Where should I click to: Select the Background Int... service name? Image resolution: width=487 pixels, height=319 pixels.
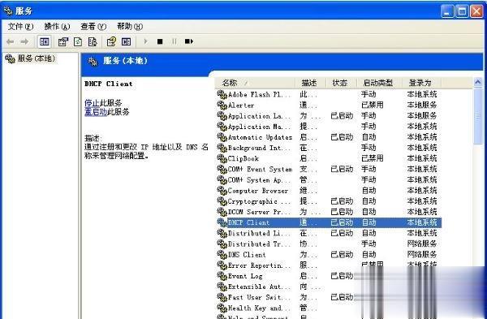click(259, 148)
